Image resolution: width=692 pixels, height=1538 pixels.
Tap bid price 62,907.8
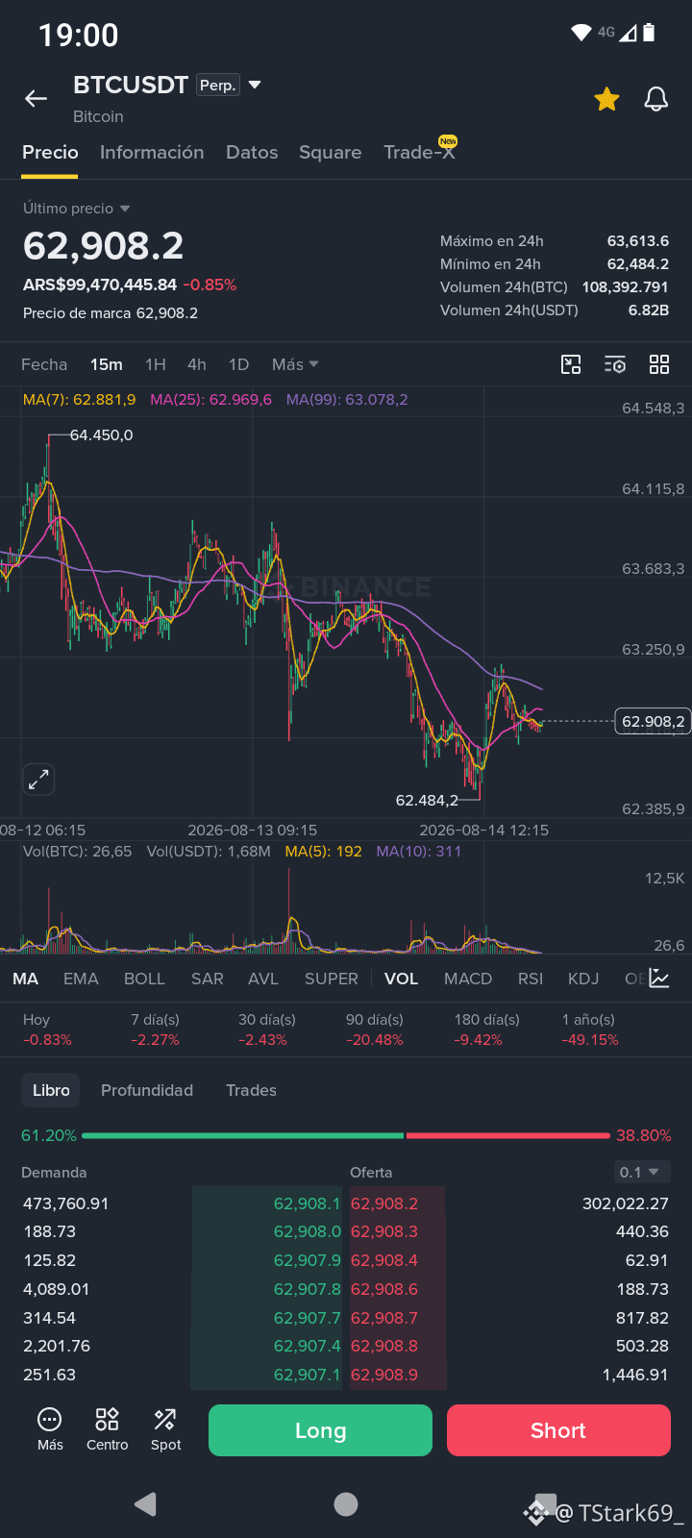307,1289
